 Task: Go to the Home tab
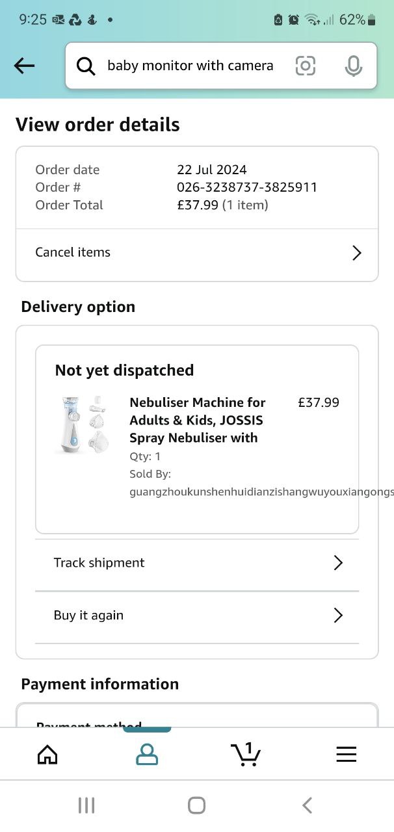pos(47,754)
